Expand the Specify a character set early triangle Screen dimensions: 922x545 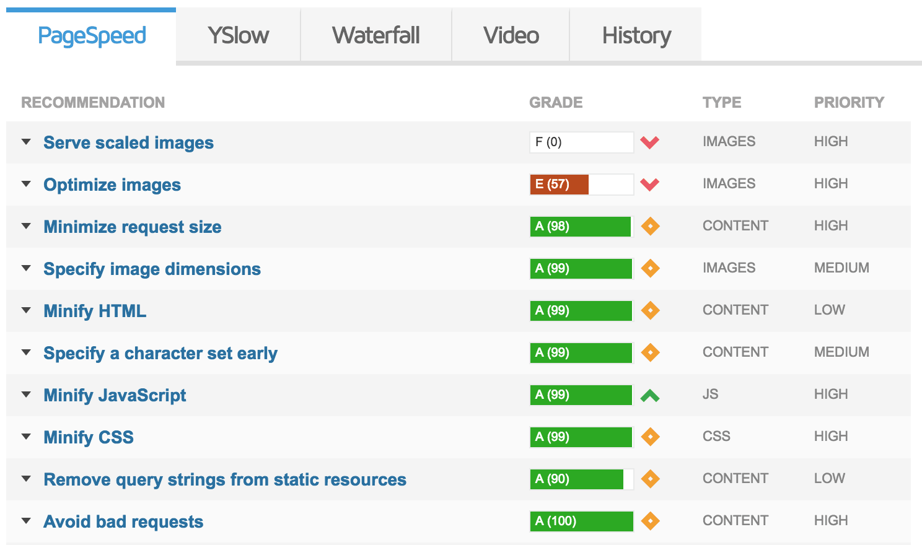(x=26, y=352)
